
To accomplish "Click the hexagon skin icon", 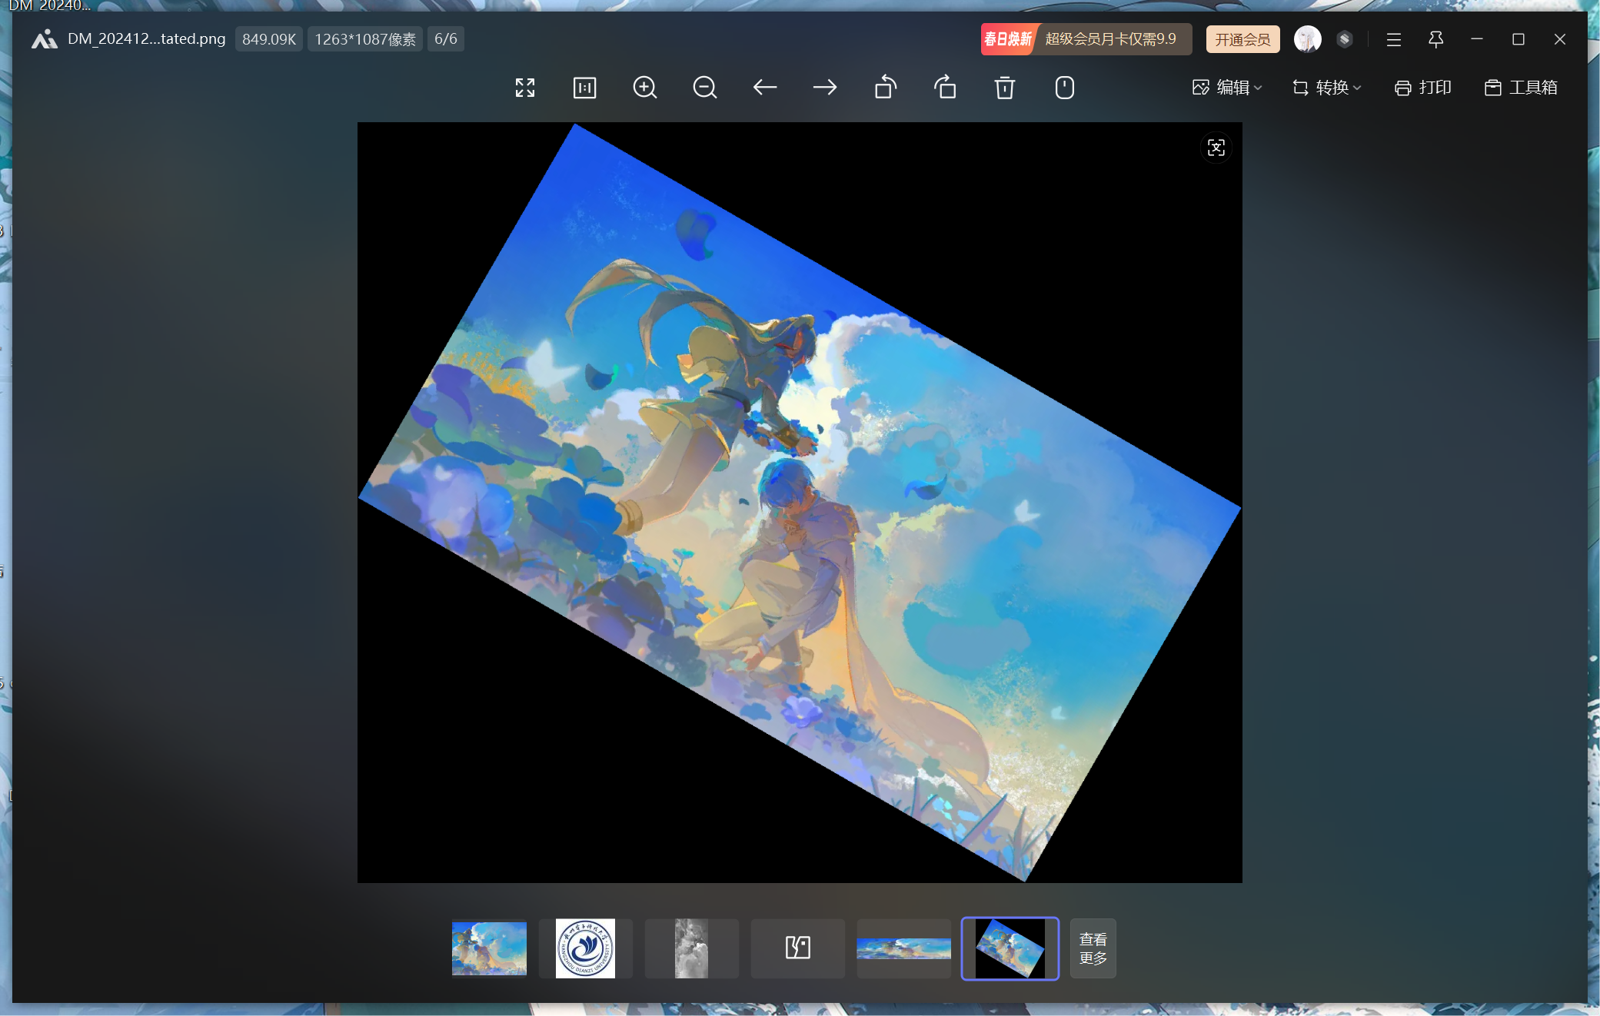I will (1345, 39).
